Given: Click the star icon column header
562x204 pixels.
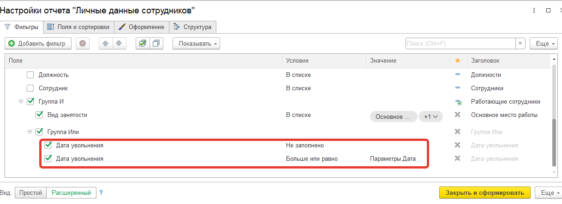Looking at the screenshot, I should pyautogui.click(x=458, y=61).
